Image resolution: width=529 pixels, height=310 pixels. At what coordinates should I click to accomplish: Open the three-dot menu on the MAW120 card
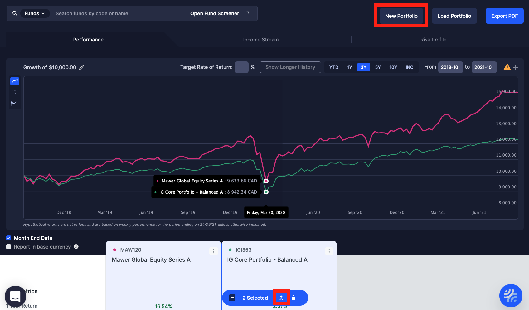[x=213, y=251]
